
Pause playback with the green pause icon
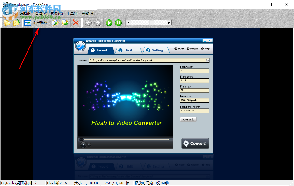118,22
